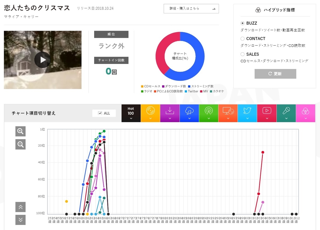Select the CONTACT hybrid indicator
Screen dimensions: 320x230
[242, 39]
